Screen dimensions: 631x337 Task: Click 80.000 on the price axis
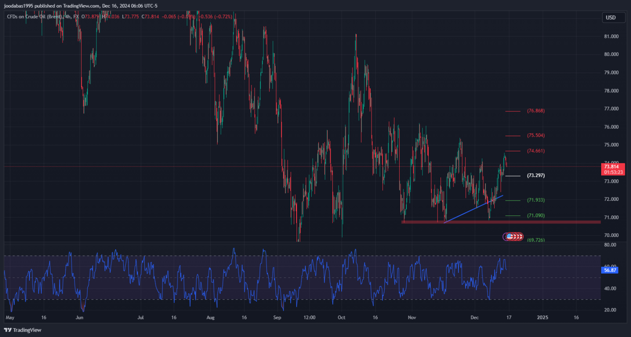point(611,54)
